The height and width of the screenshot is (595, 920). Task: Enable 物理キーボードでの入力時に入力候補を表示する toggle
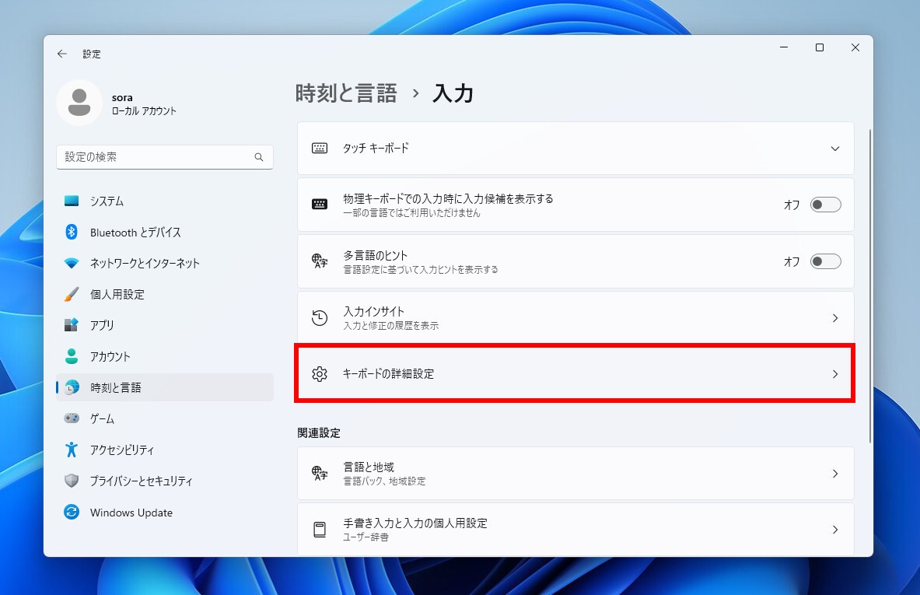825,205
